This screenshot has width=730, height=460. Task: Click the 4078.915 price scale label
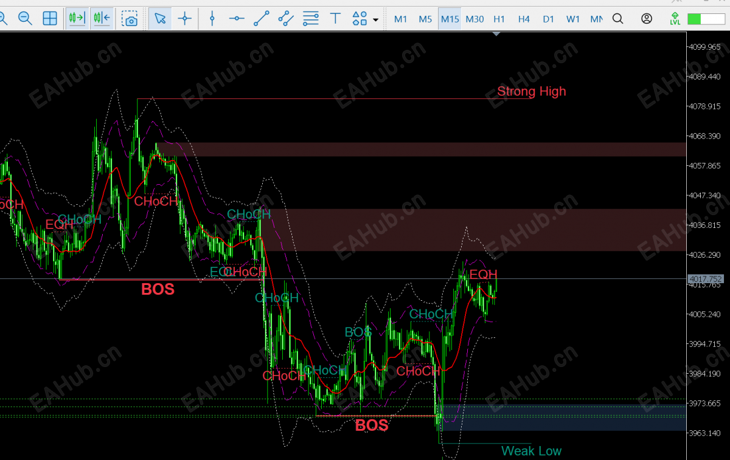click(704, 106)
